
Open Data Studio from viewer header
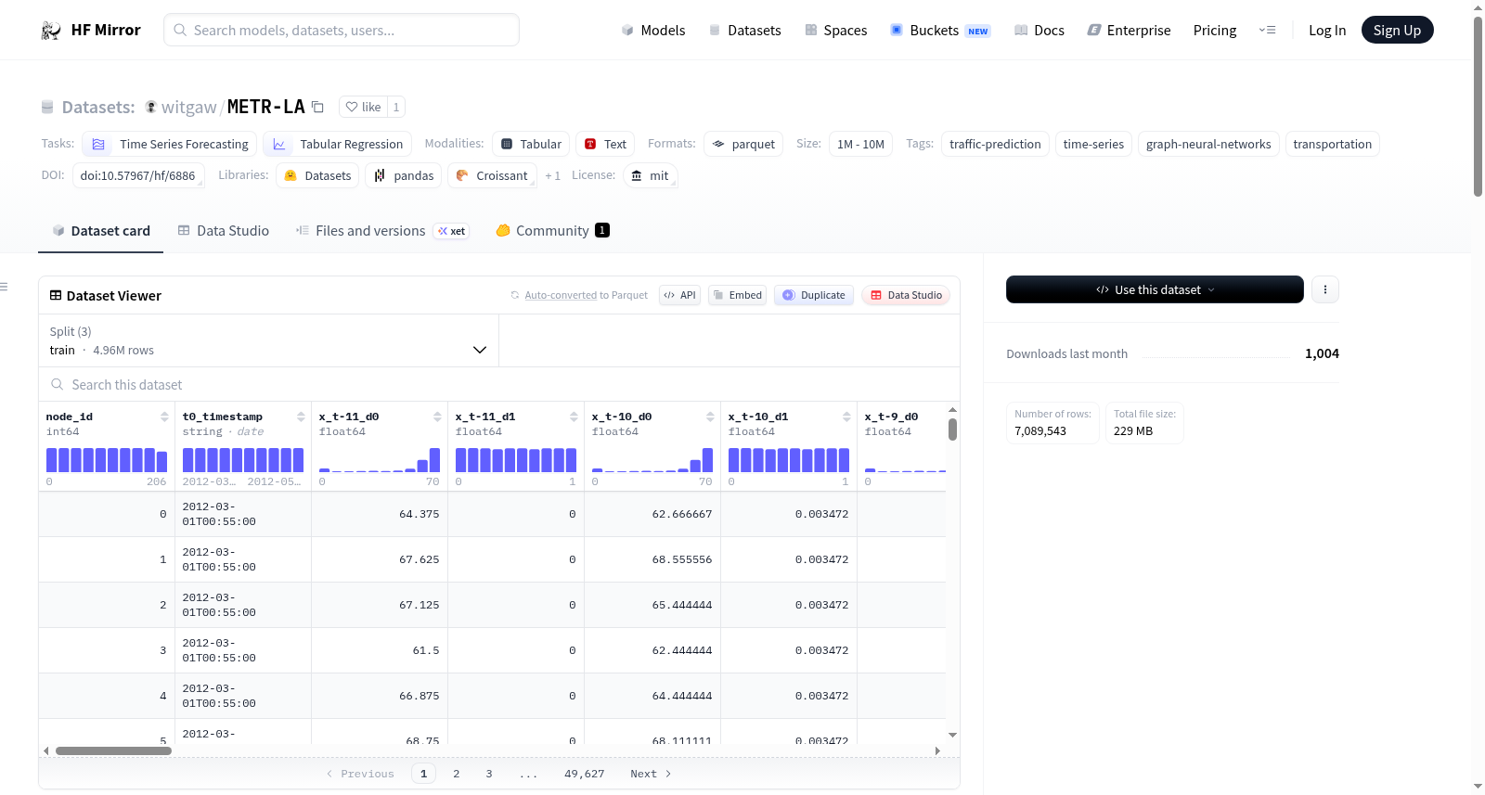(906, 295)
